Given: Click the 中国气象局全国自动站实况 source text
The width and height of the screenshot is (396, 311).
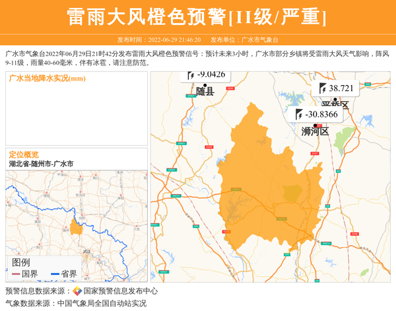Looking at the screenshot, I should click(x=102, y=304).
